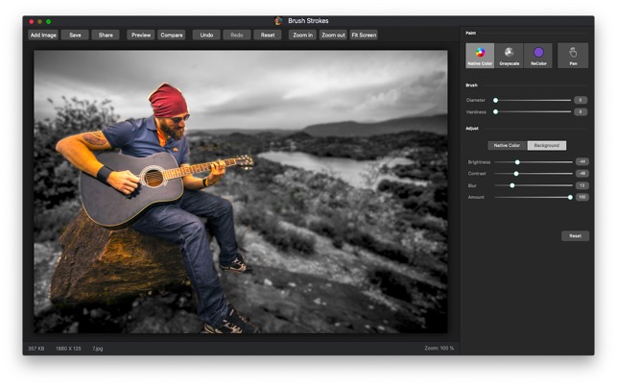
Task: Zoom in on the image
Action: pos(302,35)
